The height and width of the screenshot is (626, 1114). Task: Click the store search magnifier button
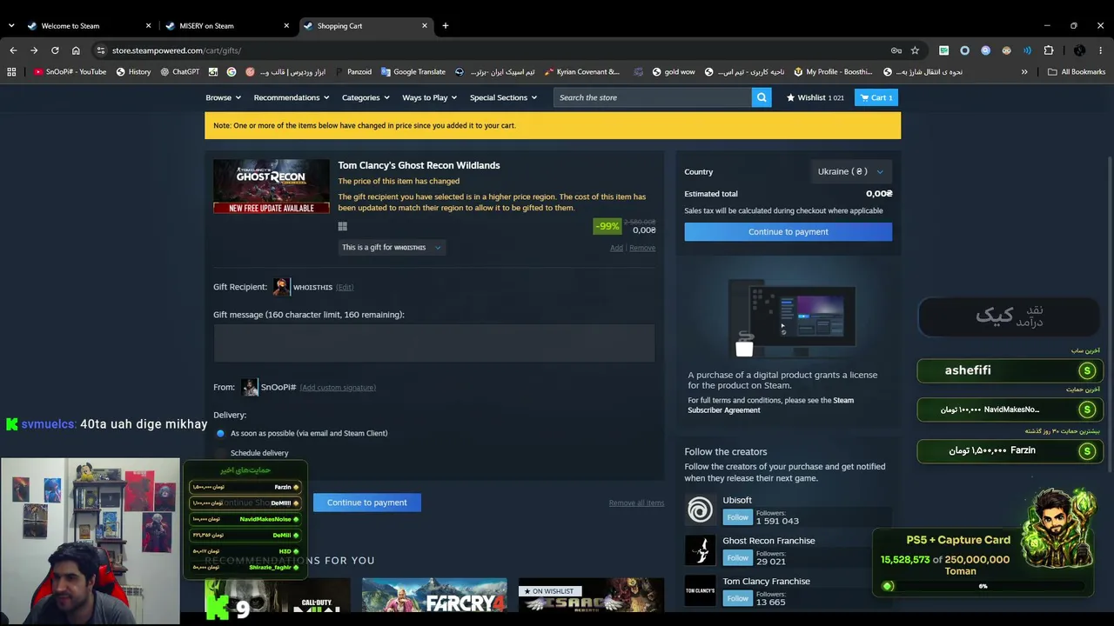762,97
